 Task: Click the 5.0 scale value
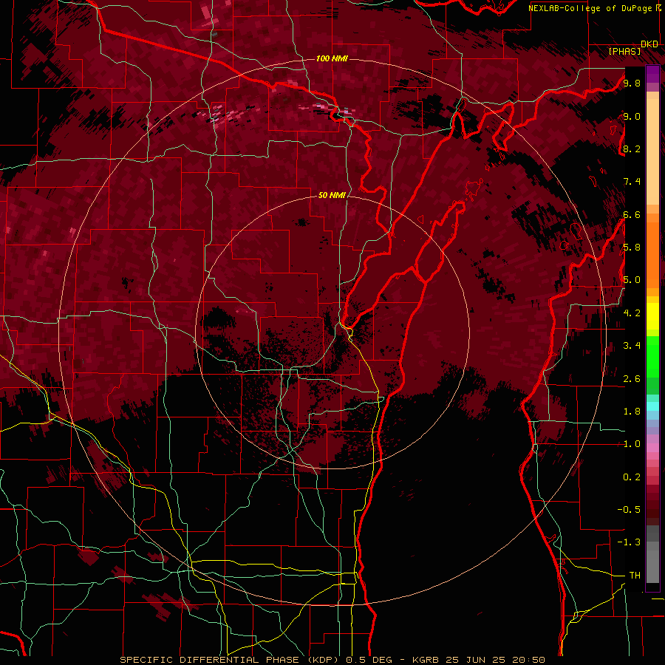pyautogui.click(x=632, y=280)
